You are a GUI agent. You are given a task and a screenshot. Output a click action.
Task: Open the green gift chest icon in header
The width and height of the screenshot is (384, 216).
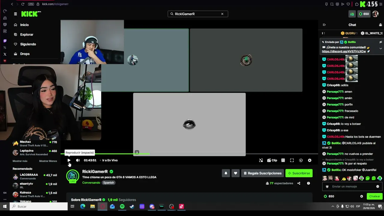point(352,14)
